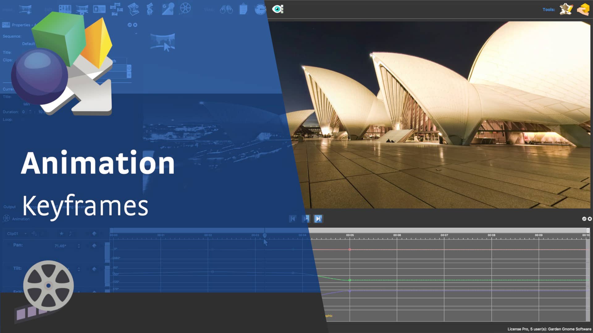Click the jump-to-start playback button
The width and height of the screenshot is (593, 333).
[x=292, y=219]
